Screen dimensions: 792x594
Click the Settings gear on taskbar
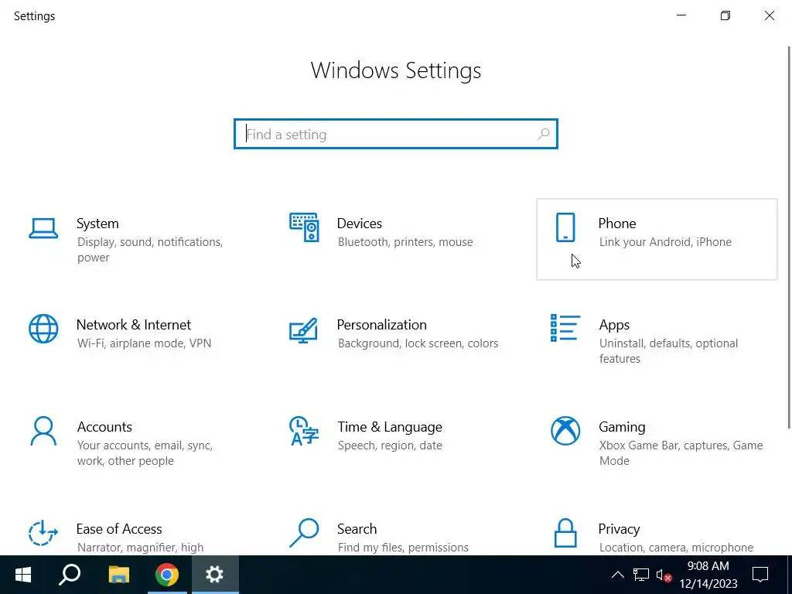tap(215, 575)
